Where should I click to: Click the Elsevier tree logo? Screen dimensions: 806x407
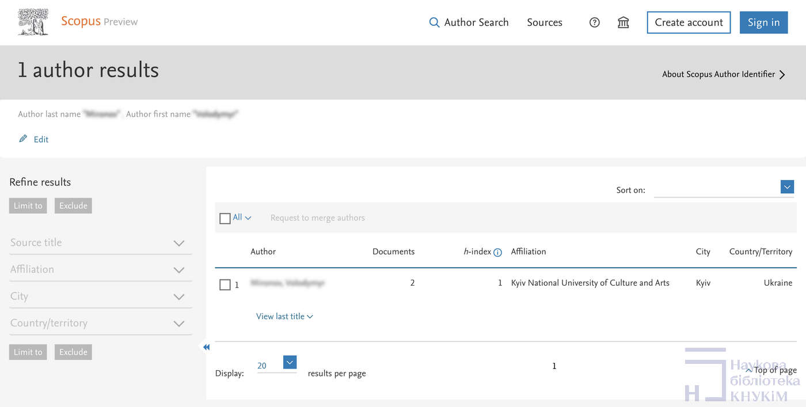point(33,22)
